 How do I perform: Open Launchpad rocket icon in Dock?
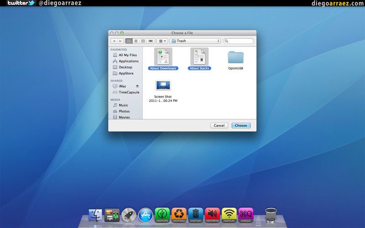click(x=129, y=215)
